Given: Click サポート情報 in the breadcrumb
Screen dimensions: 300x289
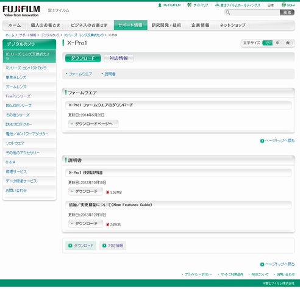Looking at the screenshot, I should click(27, 35).
